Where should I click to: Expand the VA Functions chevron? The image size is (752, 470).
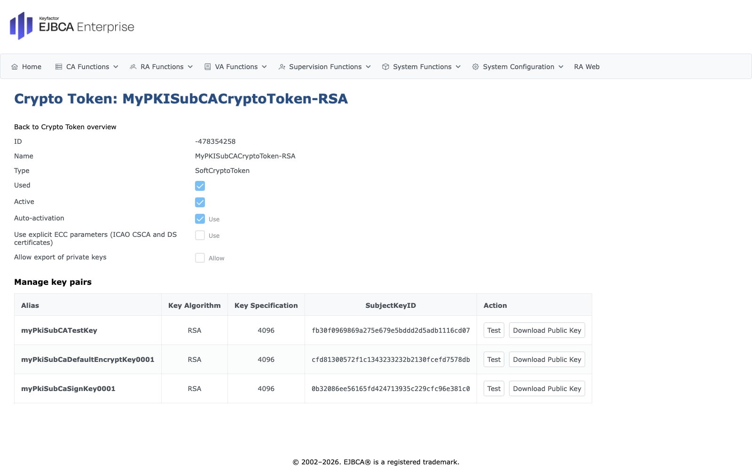coord(264,67)
